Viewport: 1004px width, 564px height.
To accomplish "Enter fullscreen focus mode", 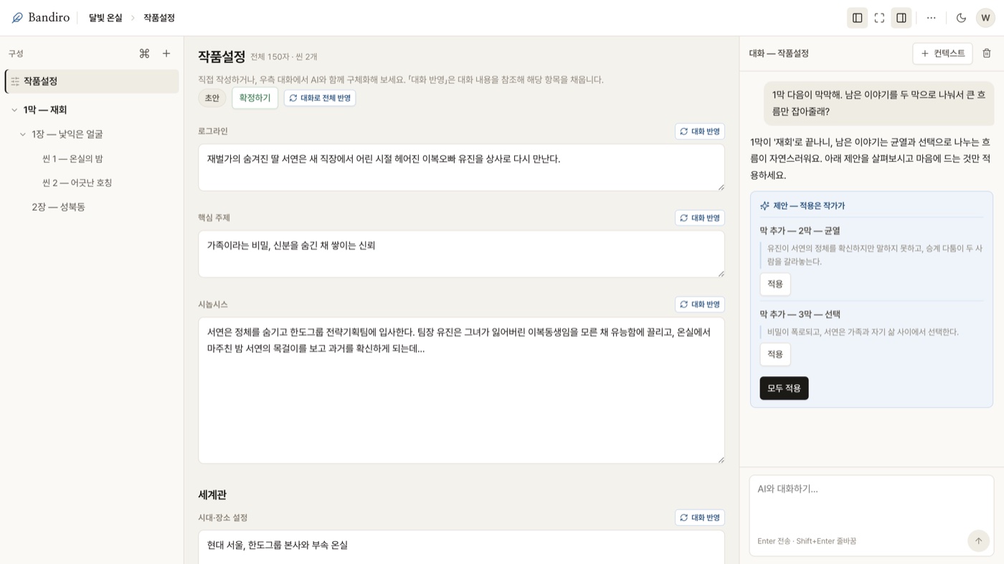I will pos(879,18).
